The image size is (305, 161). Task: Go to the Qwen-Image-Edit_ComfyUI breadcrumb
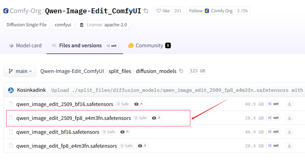(x=72, y=71)
